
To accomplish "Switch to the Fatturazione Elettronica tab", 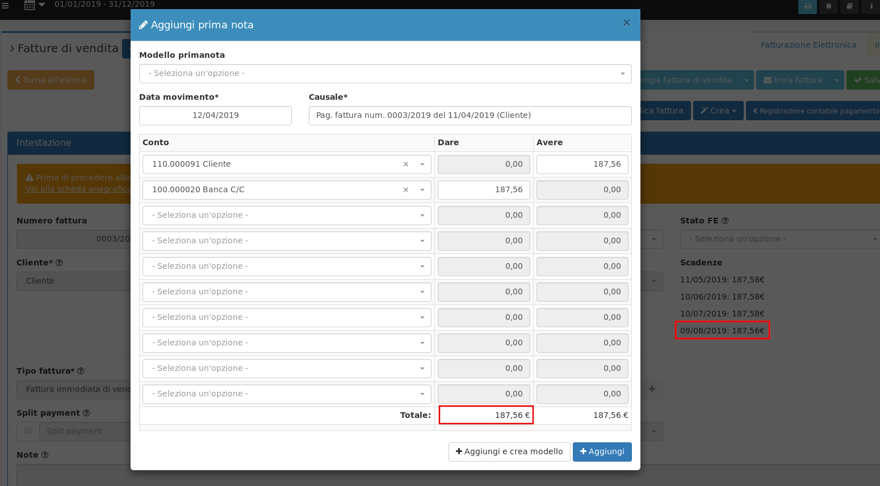I will pos(808,44).
